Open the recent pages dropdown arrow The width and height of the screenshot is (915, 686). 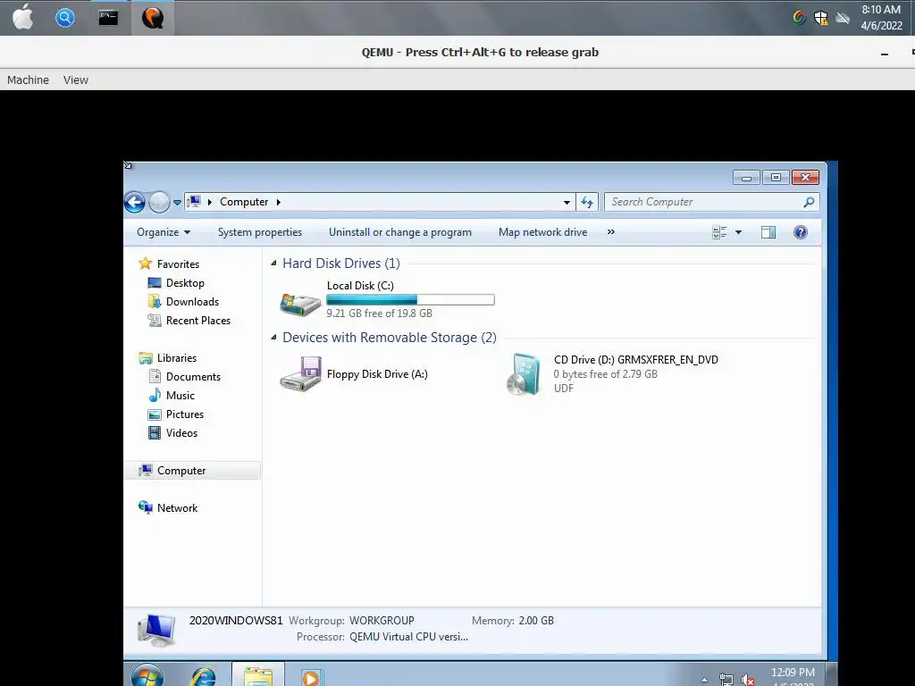tap(177, 203)
